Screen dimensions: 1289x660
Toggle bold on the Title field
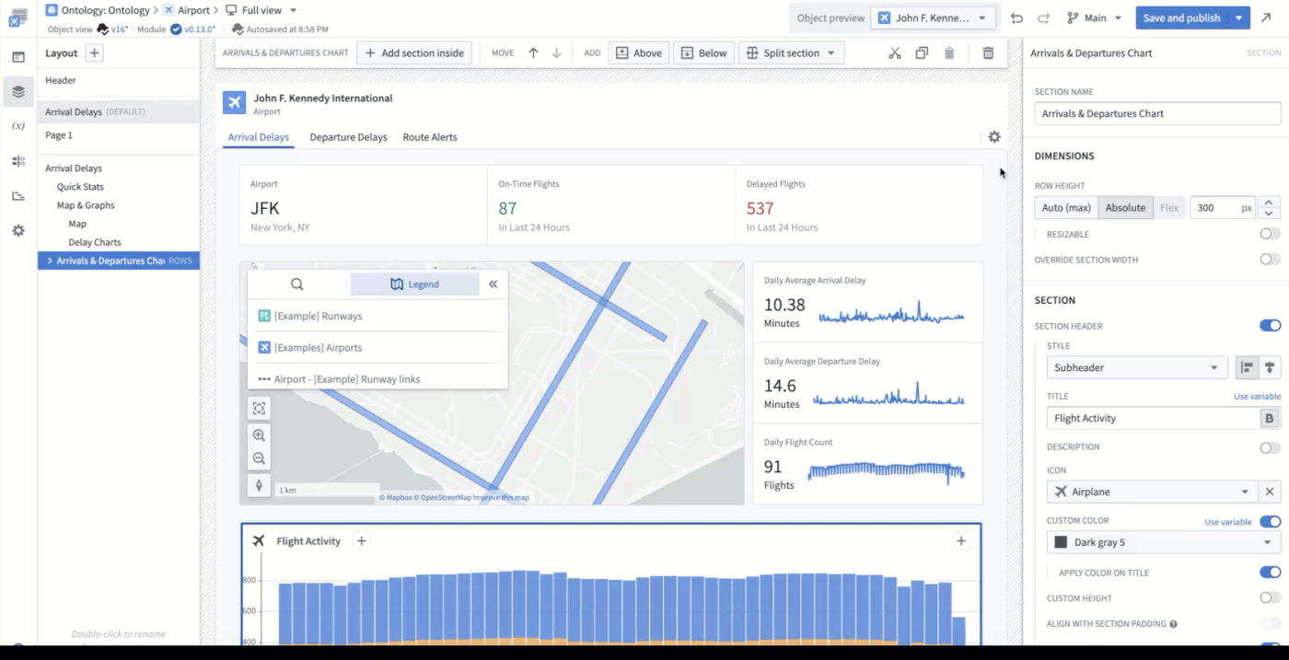[x=1270, y=418]
